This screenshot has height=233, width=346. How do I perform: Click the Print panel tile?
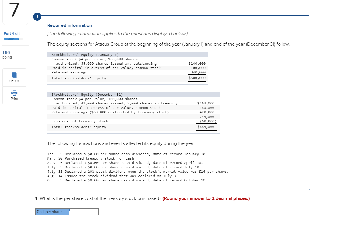click(x=14, y=95)
